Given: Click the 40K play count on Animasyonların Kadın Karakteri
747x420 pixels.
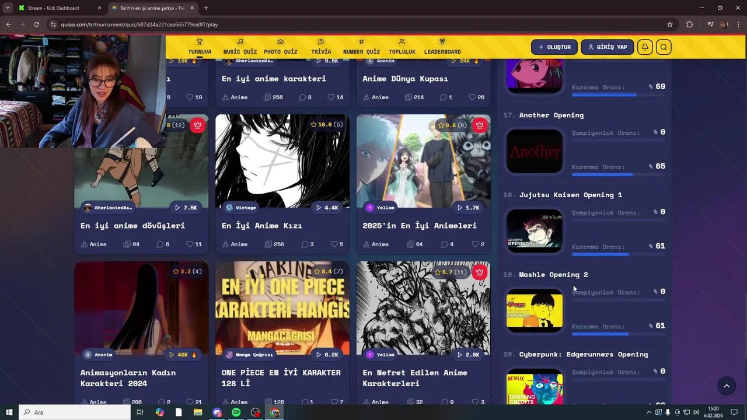Looking at the screenshot, I should 183,355.
